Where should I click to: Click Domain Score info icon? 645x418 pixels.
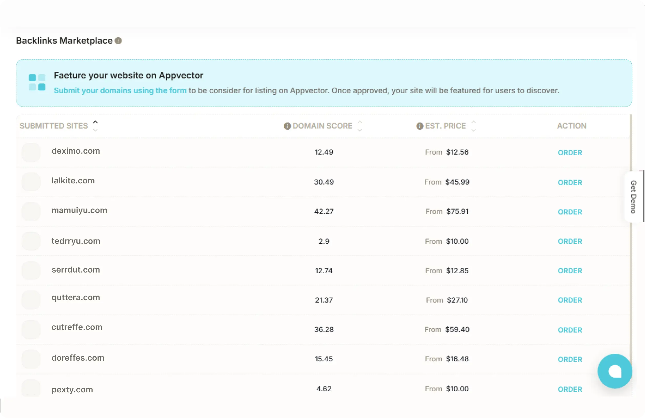[x=287, y=126]
